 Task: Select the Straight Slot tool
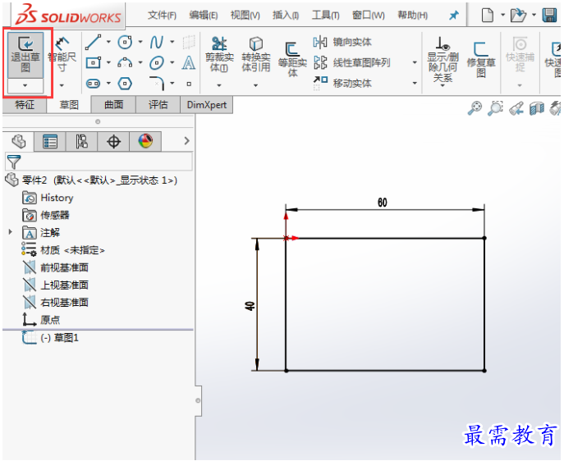[x=93, y=84]
